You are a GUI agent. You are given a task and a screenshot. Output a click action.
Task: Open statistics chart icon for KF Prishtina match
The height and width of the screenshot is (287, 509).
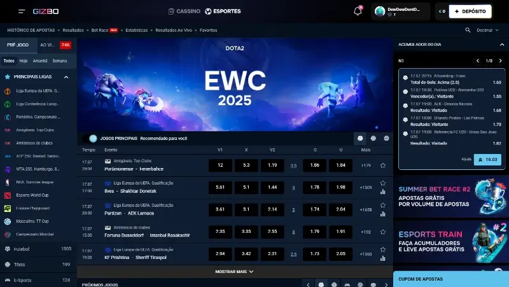[383, 258]
